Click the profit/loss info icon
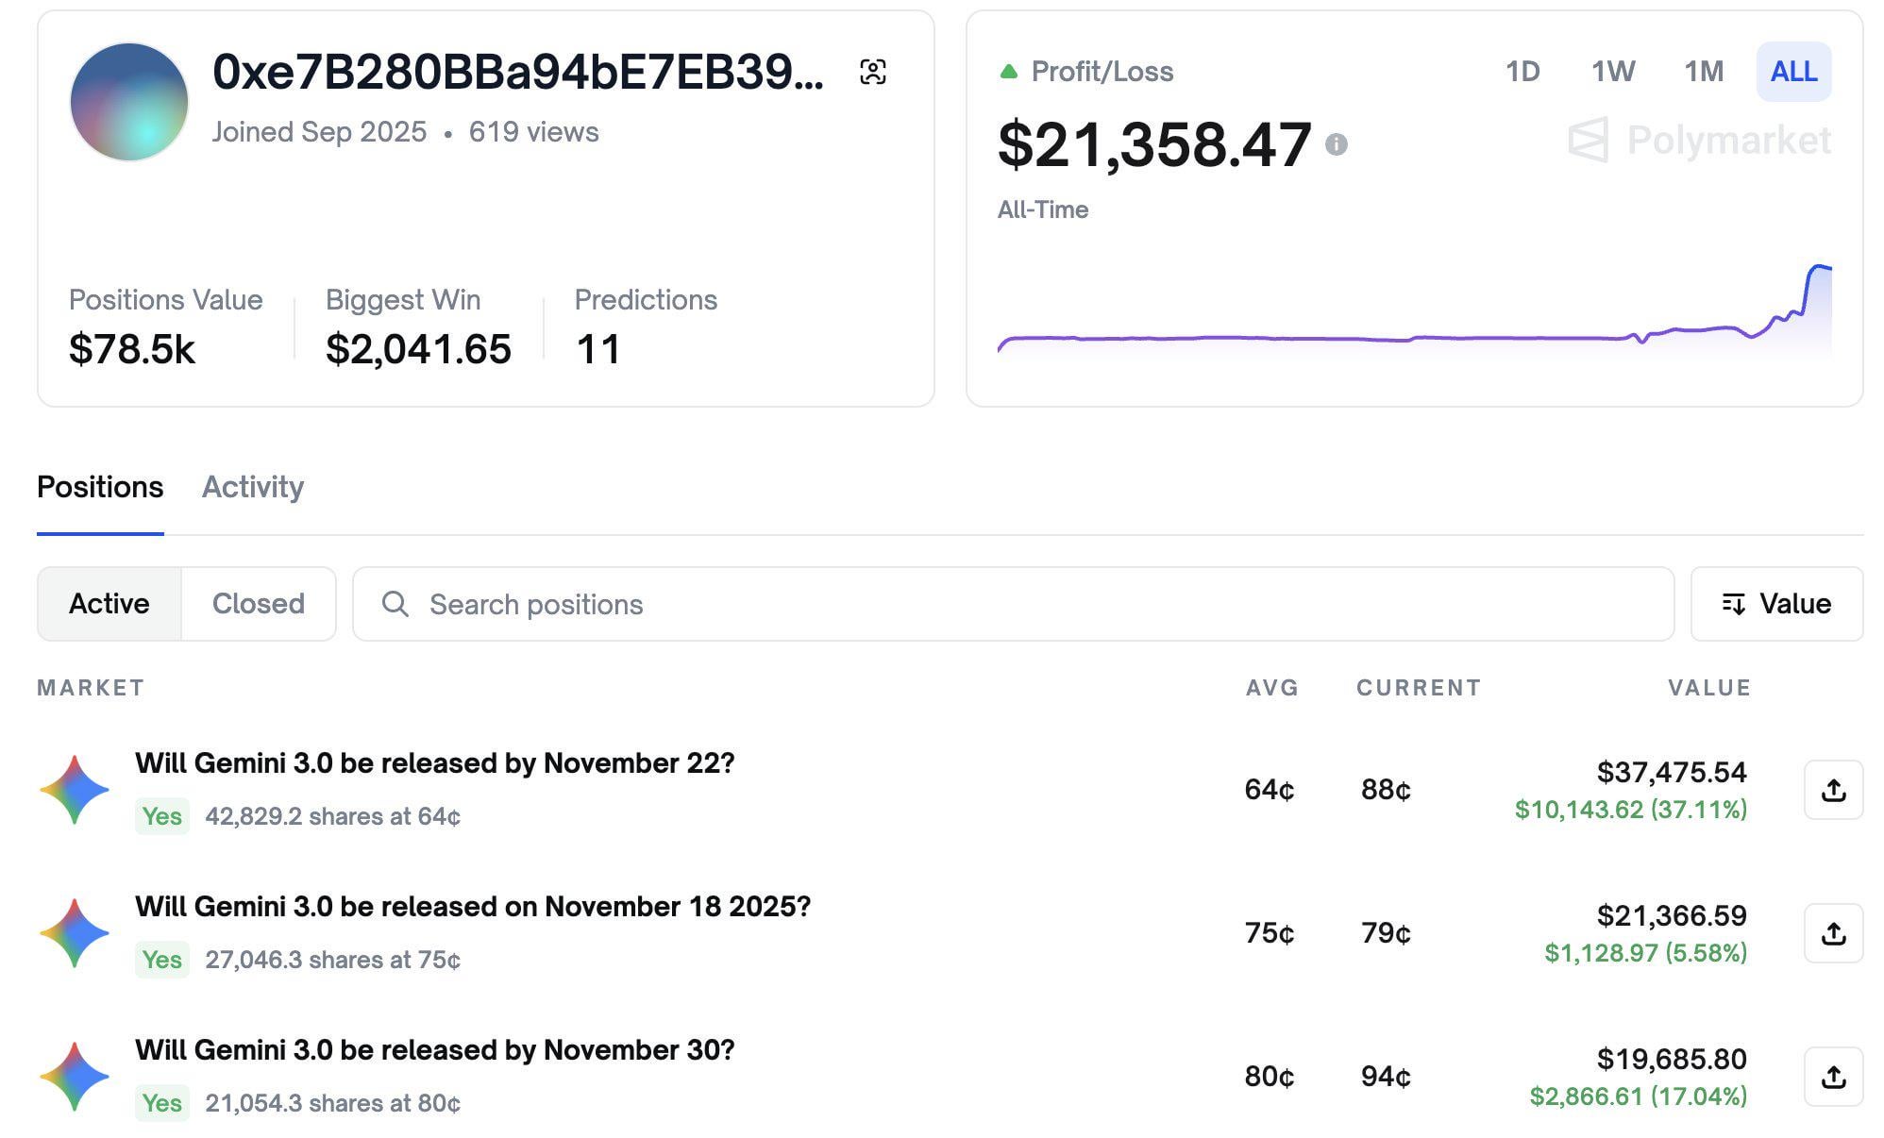The image size is (1884, 1138). (x=1336, y=144)
